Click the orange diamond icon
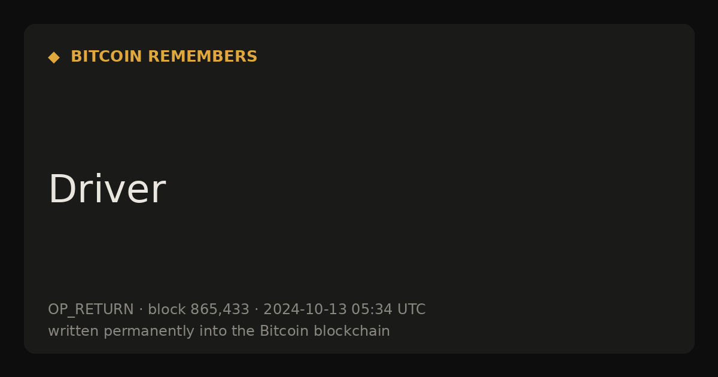The width and height of the screenshot is (718, 377). 54,57
